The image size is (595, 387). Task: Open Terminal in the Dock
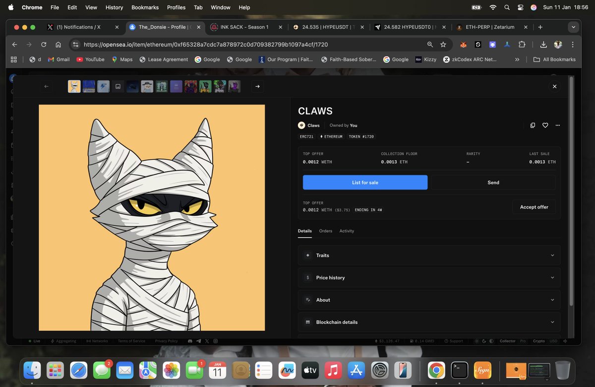(460, 370)
